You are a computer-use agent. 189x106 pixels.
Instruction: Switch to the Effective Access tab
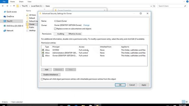[x=75, y=34]
